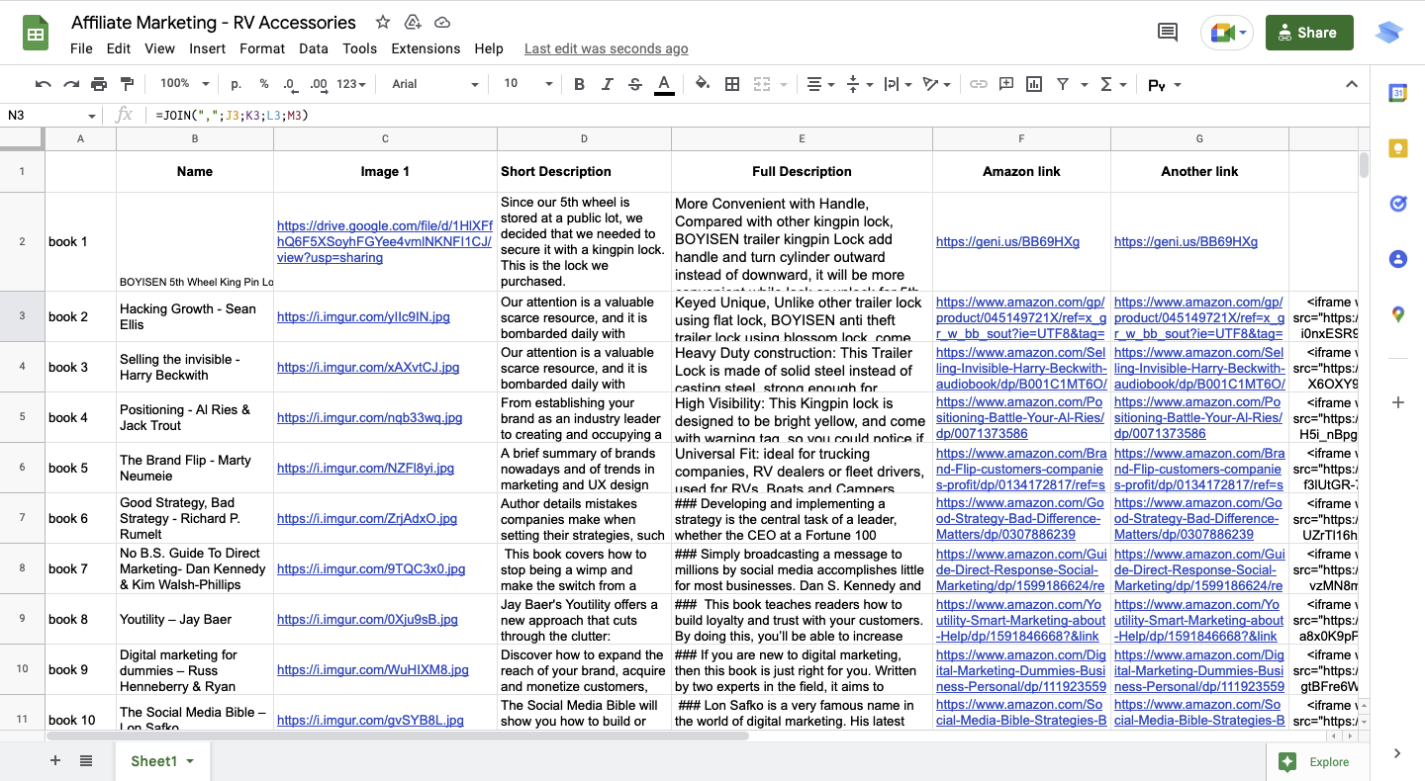
Task: Expand the merge cells options arrow
Action: point(782,85)
